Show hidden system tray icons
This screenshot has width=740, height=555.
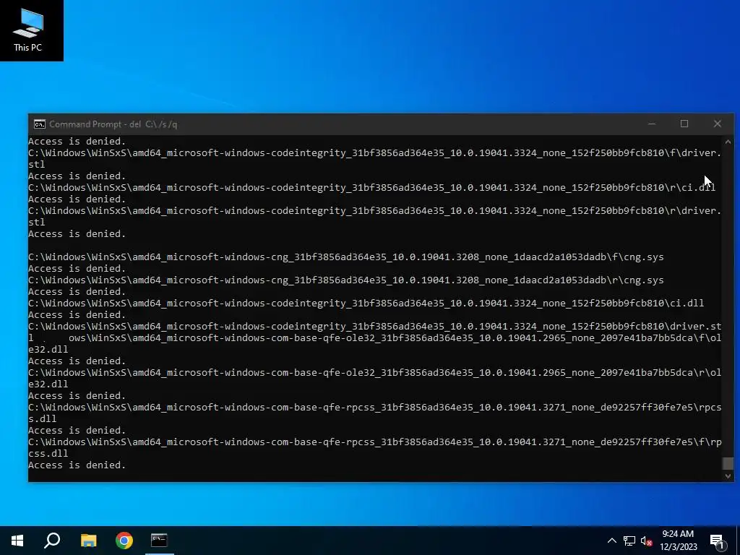pos(611,541)
